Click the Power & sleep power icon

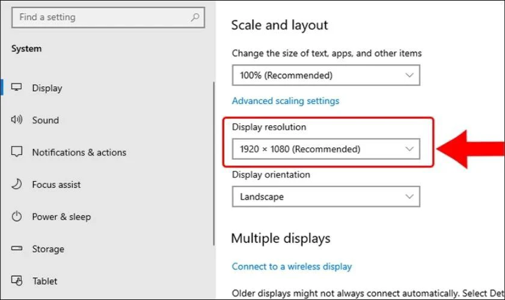(x=17, y=217)
